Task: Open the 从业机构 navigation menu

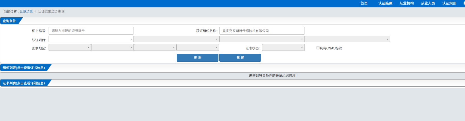Action: 406,3
